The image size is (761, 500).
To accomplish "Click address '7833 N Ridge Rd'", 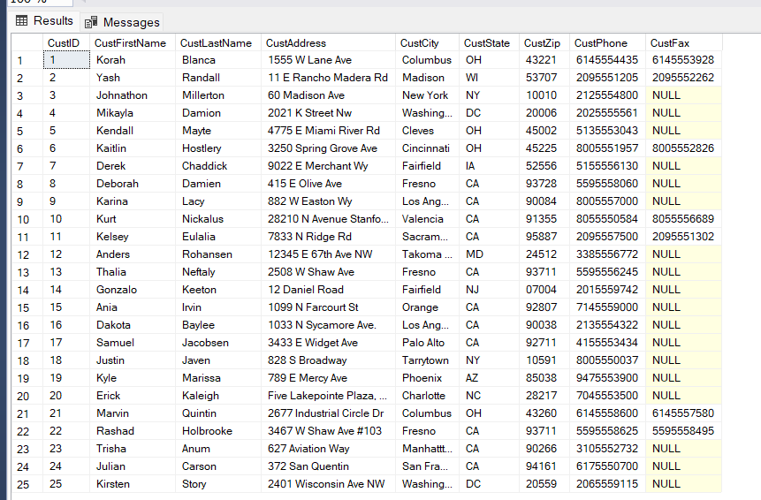I will 328,237.
